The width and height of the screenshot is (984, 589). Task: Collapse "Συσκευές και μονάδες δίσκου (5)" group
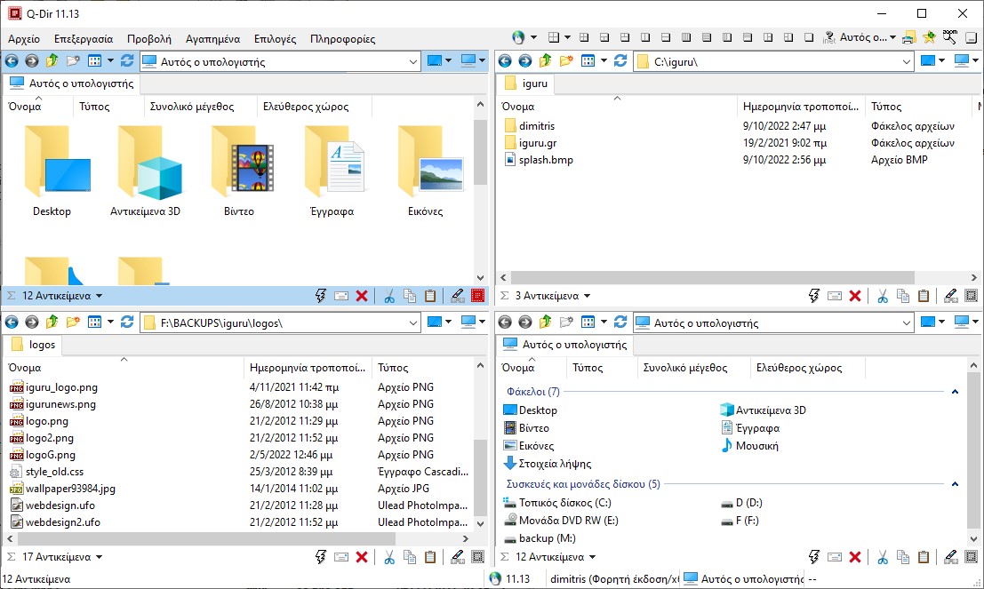(956, 483)
